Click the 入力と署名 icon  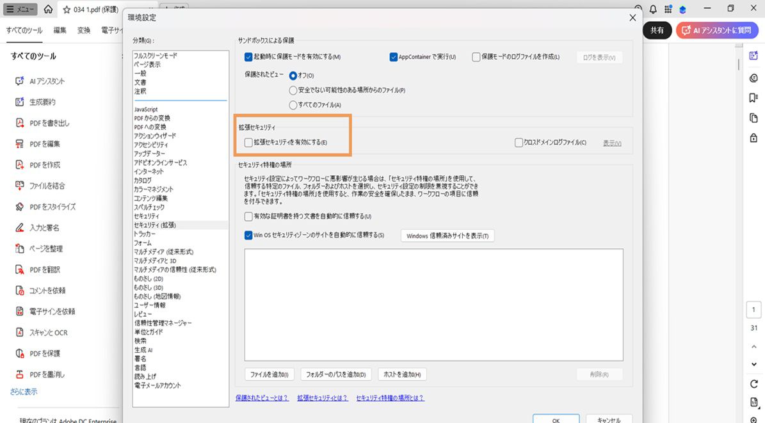coord(19,227)
